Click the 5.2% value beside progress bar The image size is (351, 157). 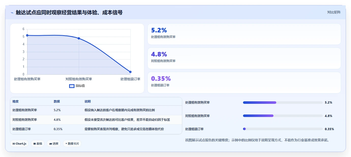pyautogui.click(x=328, y=103)
